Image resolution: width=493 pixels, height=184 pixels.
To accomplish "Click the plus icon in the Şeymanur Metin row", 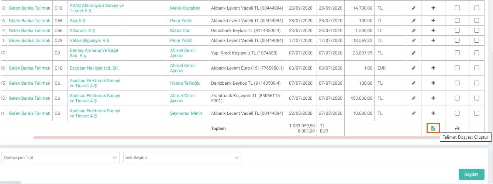I will point(433,113).
